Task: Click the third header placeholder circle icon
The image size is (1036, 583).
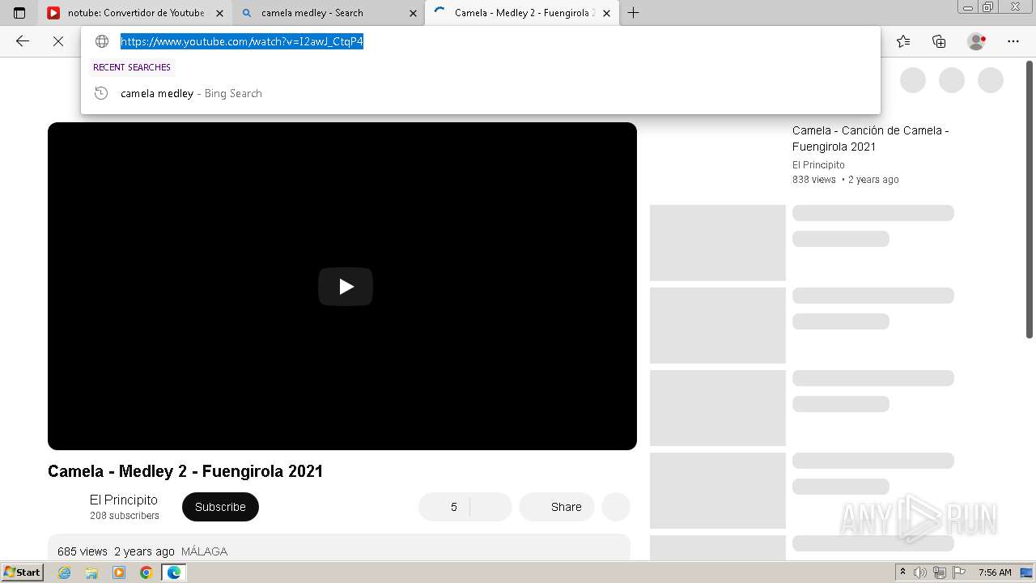Action: 991,80
